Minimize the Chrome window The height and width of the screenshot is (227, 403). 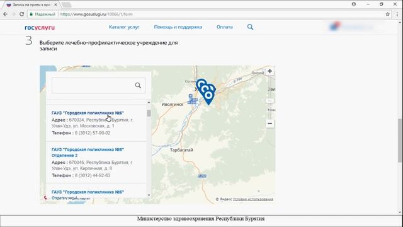(368, 4)
